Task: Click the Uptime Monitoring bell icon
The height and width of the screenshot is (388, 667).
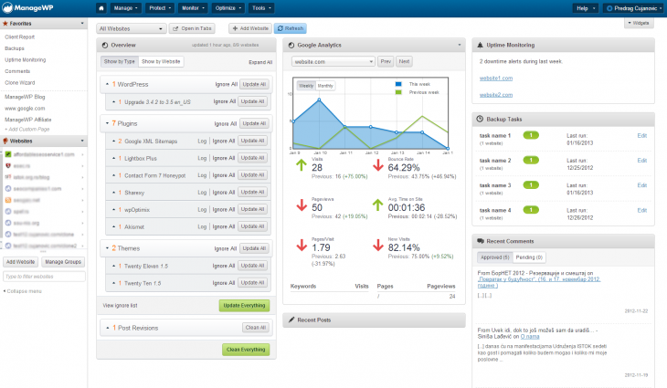Action: 480,45
